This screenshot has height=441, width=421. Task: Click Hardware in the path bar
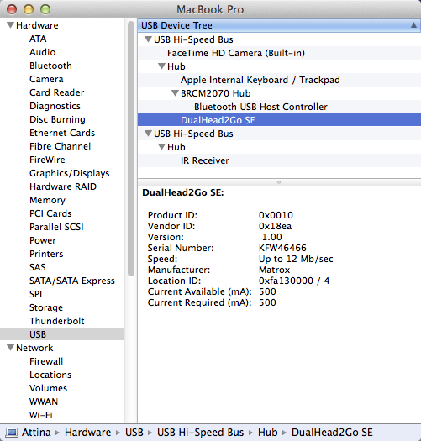pos(87,433)
